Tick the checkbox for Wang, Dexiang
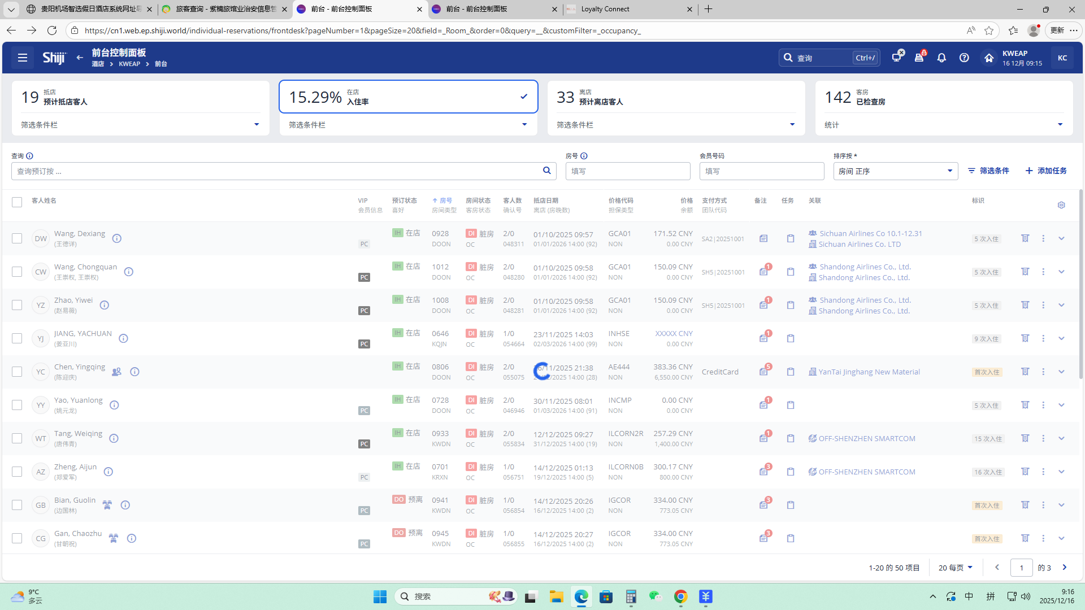Image resolution: width=1085 pixels, height=610 pixels. tap(17, 238)
